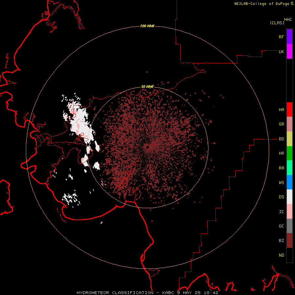Image resolution: width=295 pixels, height=295 pixels.
Task: Click the RF legend label
Action: point(281,37)
